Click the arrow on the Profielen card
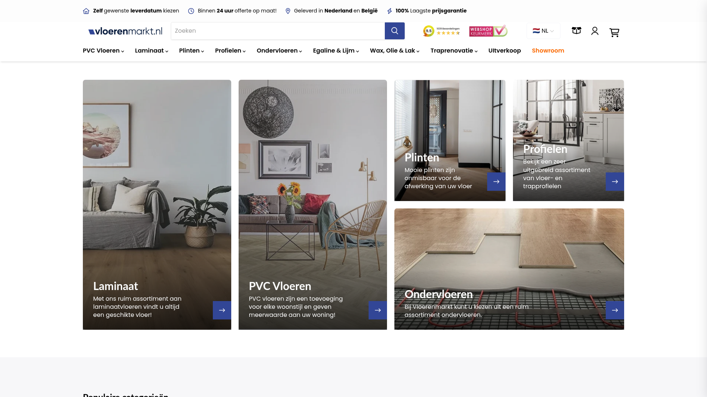The width and height of the screenshot is (707, 397). tap(615, 182)
